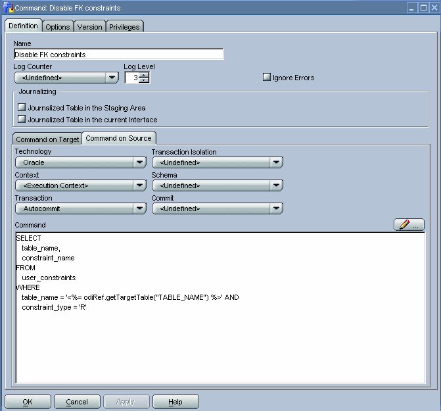Open the expression editor pencil button
This screenshot has height=411, width=441.
[x=409, y=225]
